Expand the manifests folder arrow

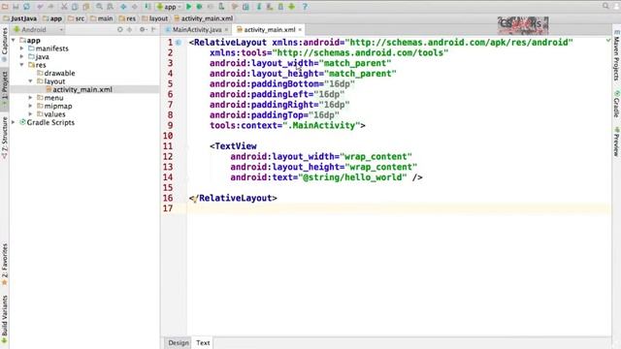tap(21, 48)
